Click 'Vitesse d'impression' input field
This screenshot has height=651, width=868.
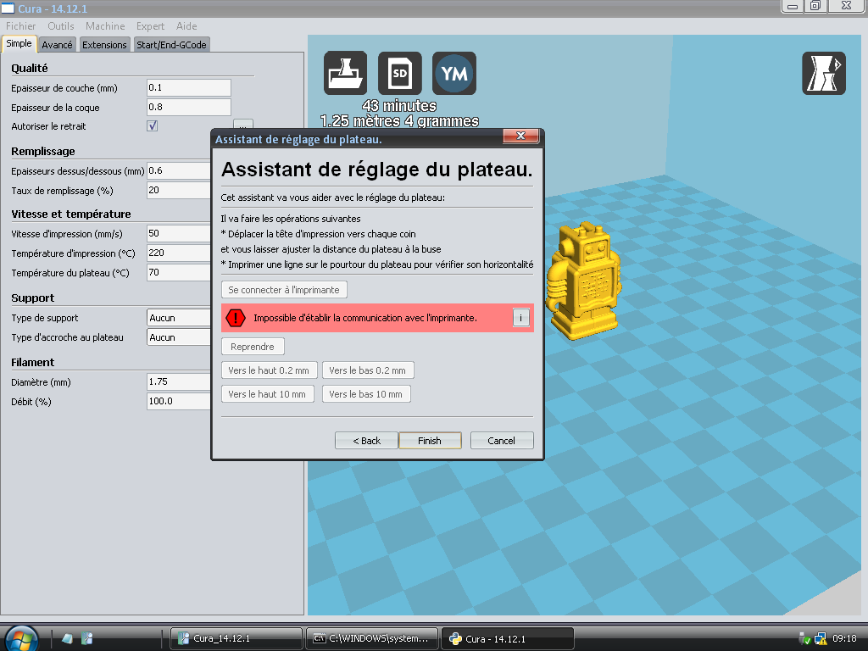tap(179, 233)
